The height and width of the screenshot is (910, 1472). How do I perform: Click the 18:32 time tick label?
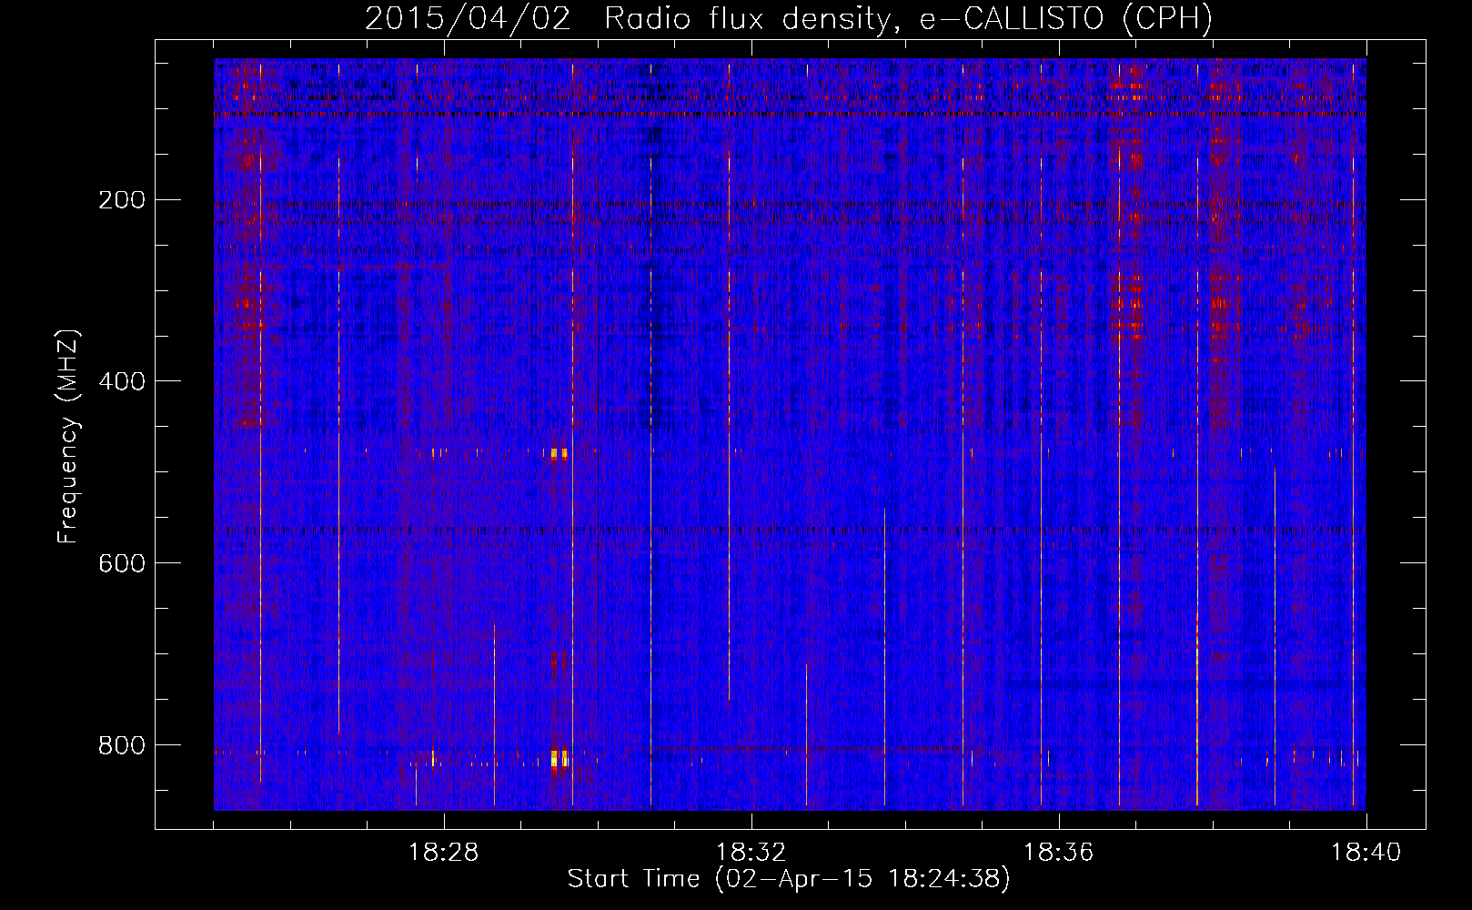pyautogui.click(x=751, y=853)
